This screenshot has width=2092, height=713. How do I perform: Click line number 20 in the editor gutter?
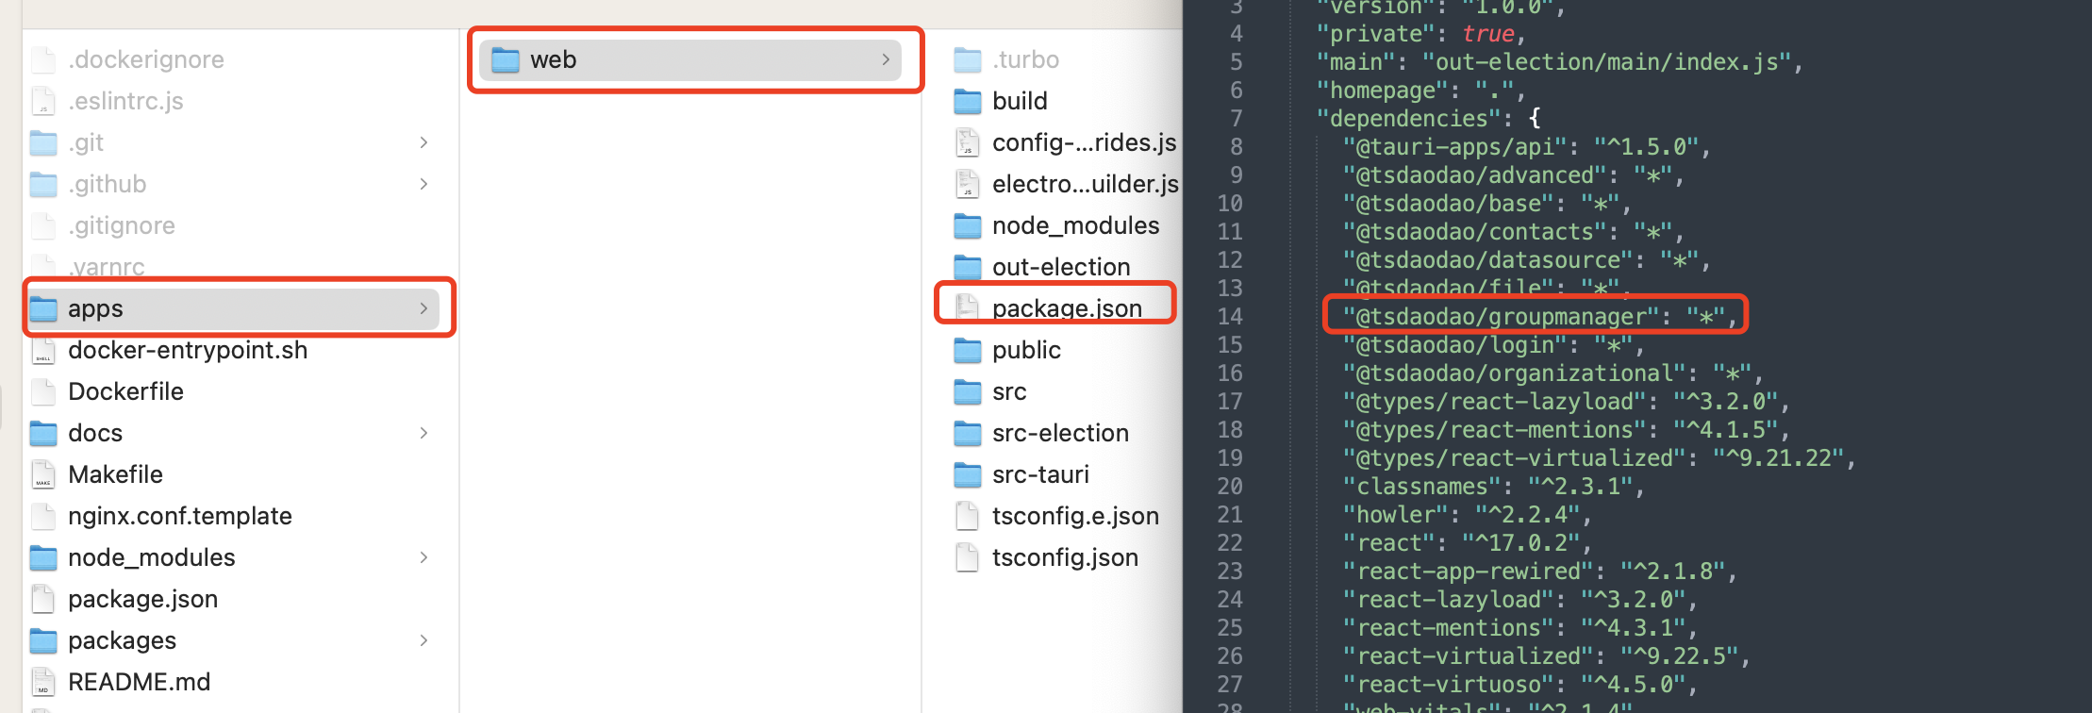[1230, 487]
